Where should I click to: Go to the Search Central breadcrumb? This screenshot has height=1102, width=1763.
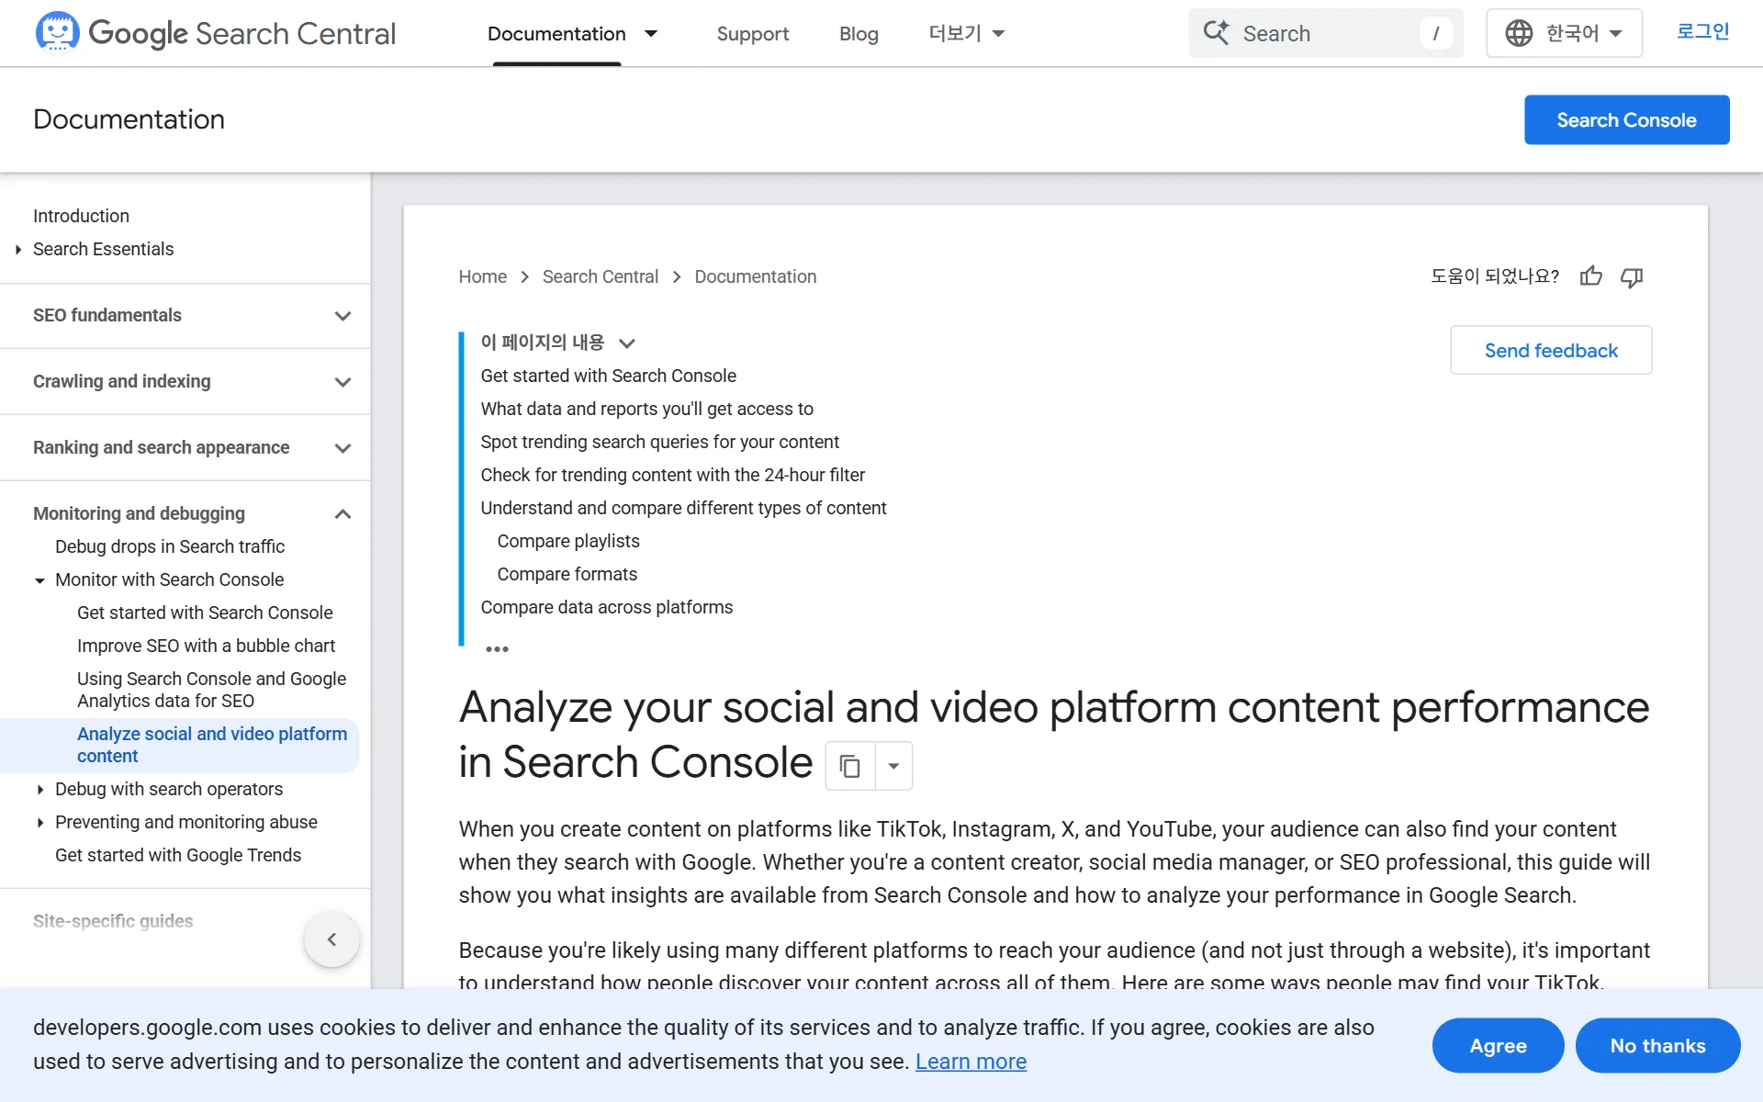601,276
